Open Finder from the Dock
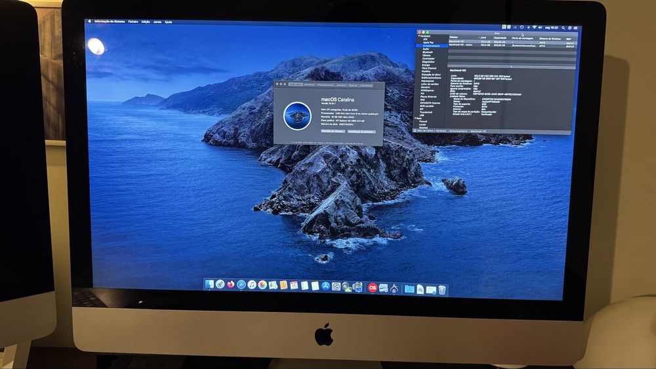 tap(209, 284)
